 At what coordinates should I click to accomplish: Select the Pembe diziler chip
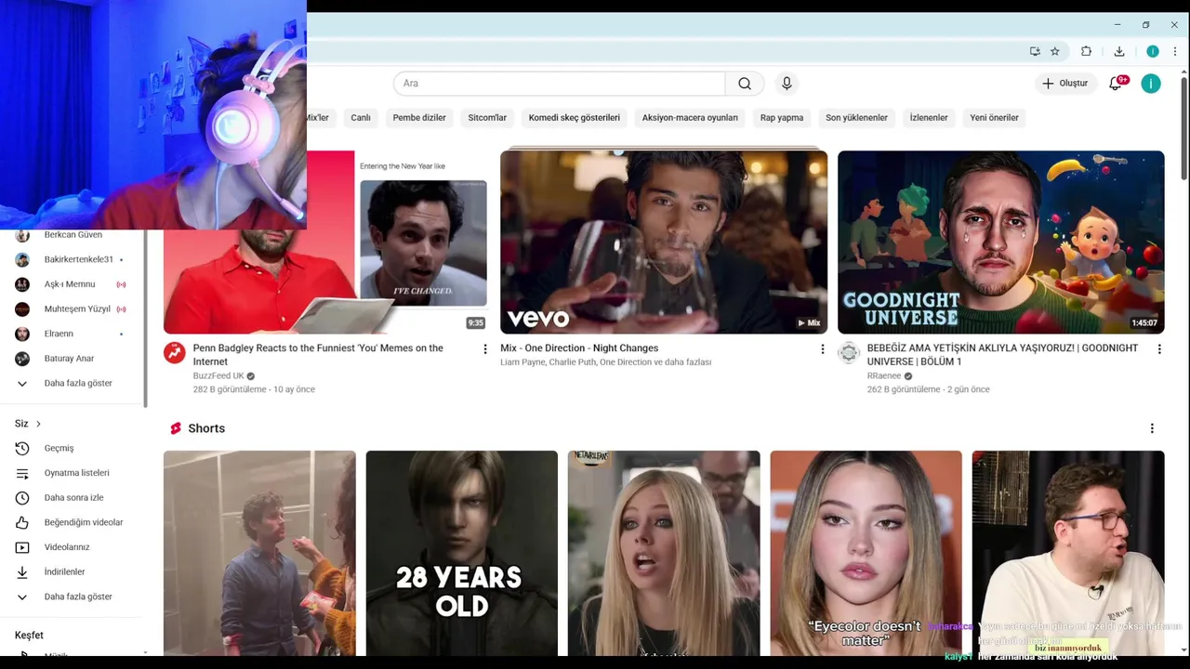[x=419, y=118]
